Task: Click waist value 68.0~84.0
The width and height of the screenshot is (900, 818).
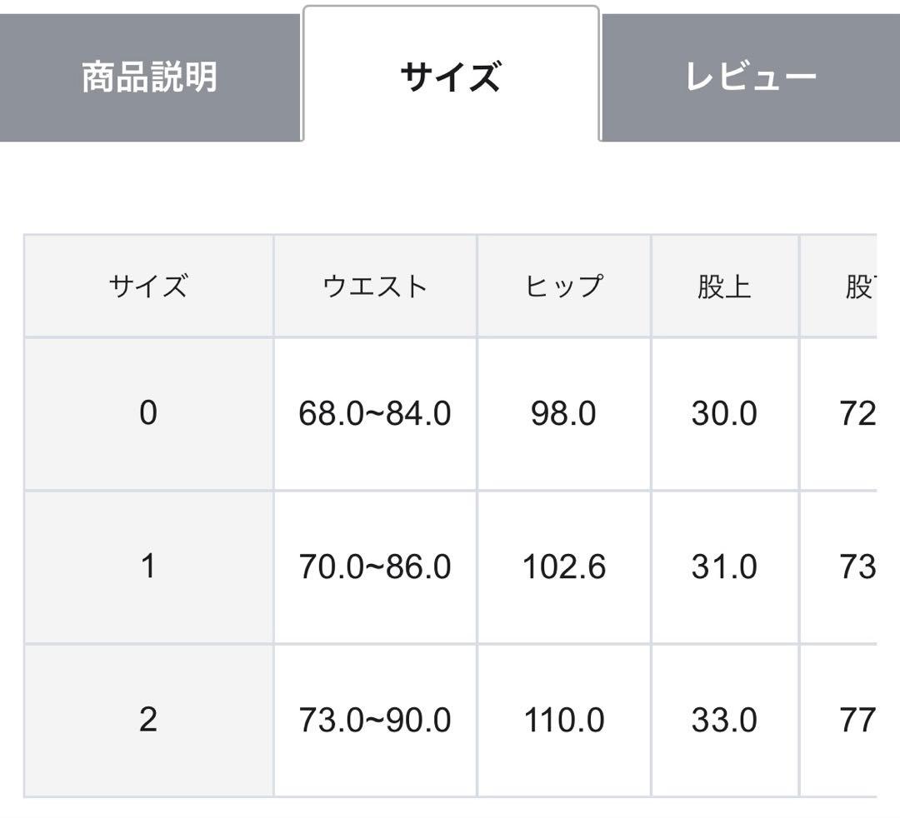Action: point(375,413)
